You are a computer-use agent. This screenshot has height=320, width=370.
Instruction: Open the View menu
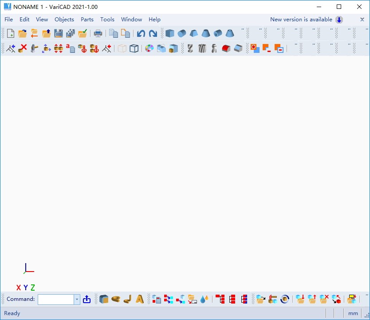[x=42, y=20]
